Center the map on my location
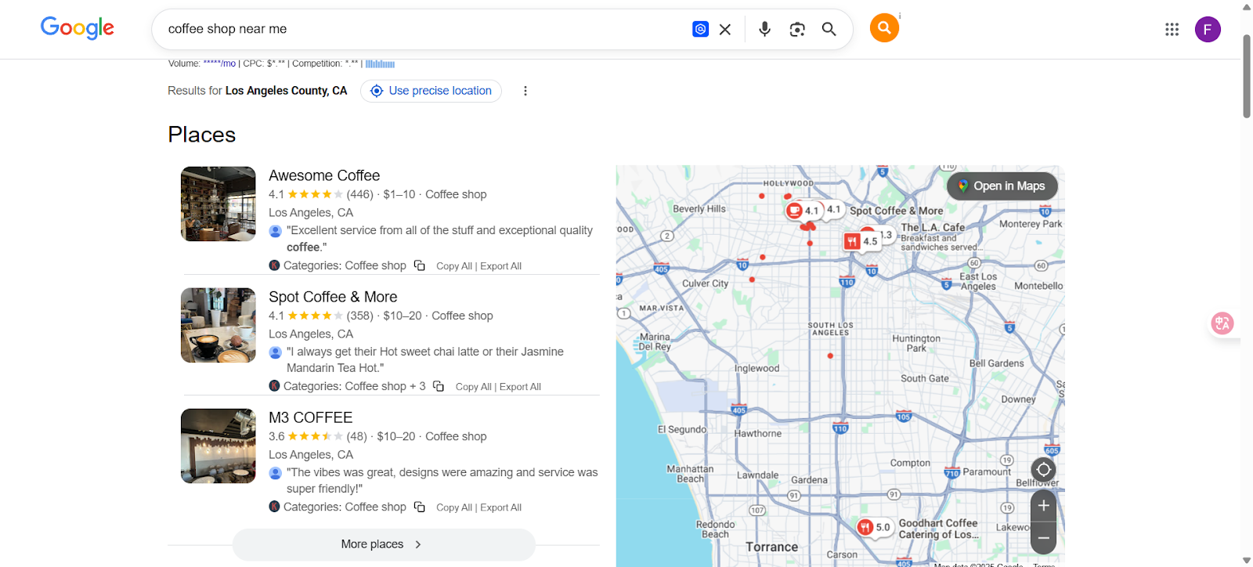The height and width of the screenshot is (567, 1253). (1043, 470)
